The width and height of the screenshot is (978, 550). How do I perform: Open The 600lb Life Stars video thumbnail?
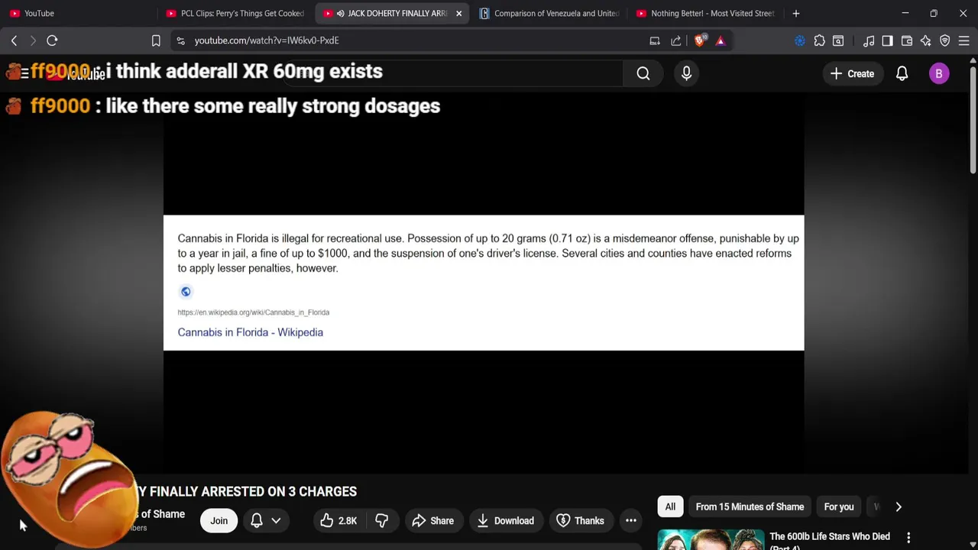711,539
